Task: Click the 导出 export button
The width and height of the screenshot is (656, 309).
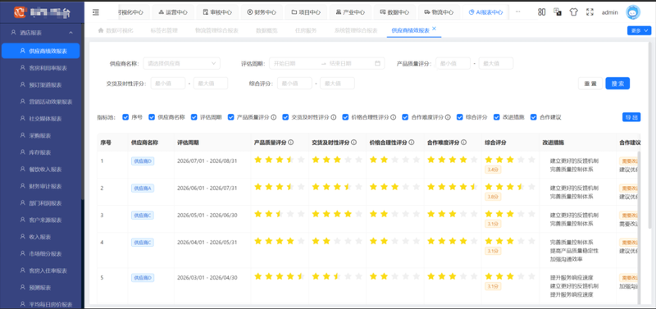Action: click(631, 117)
